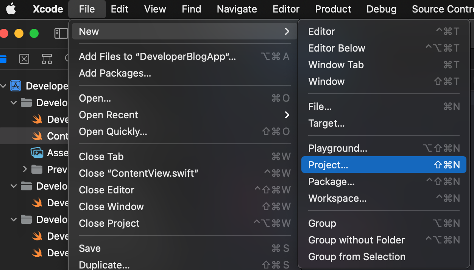This screenshot has height=270, width=474.
Task: Open the Editor menu in menu bar
Action: [x=286, y=9]
